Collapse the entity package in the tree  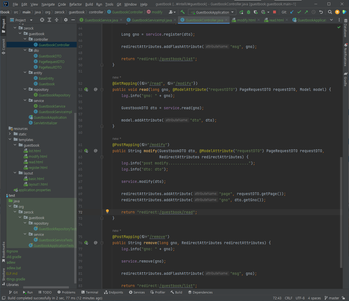coord(25,73)
